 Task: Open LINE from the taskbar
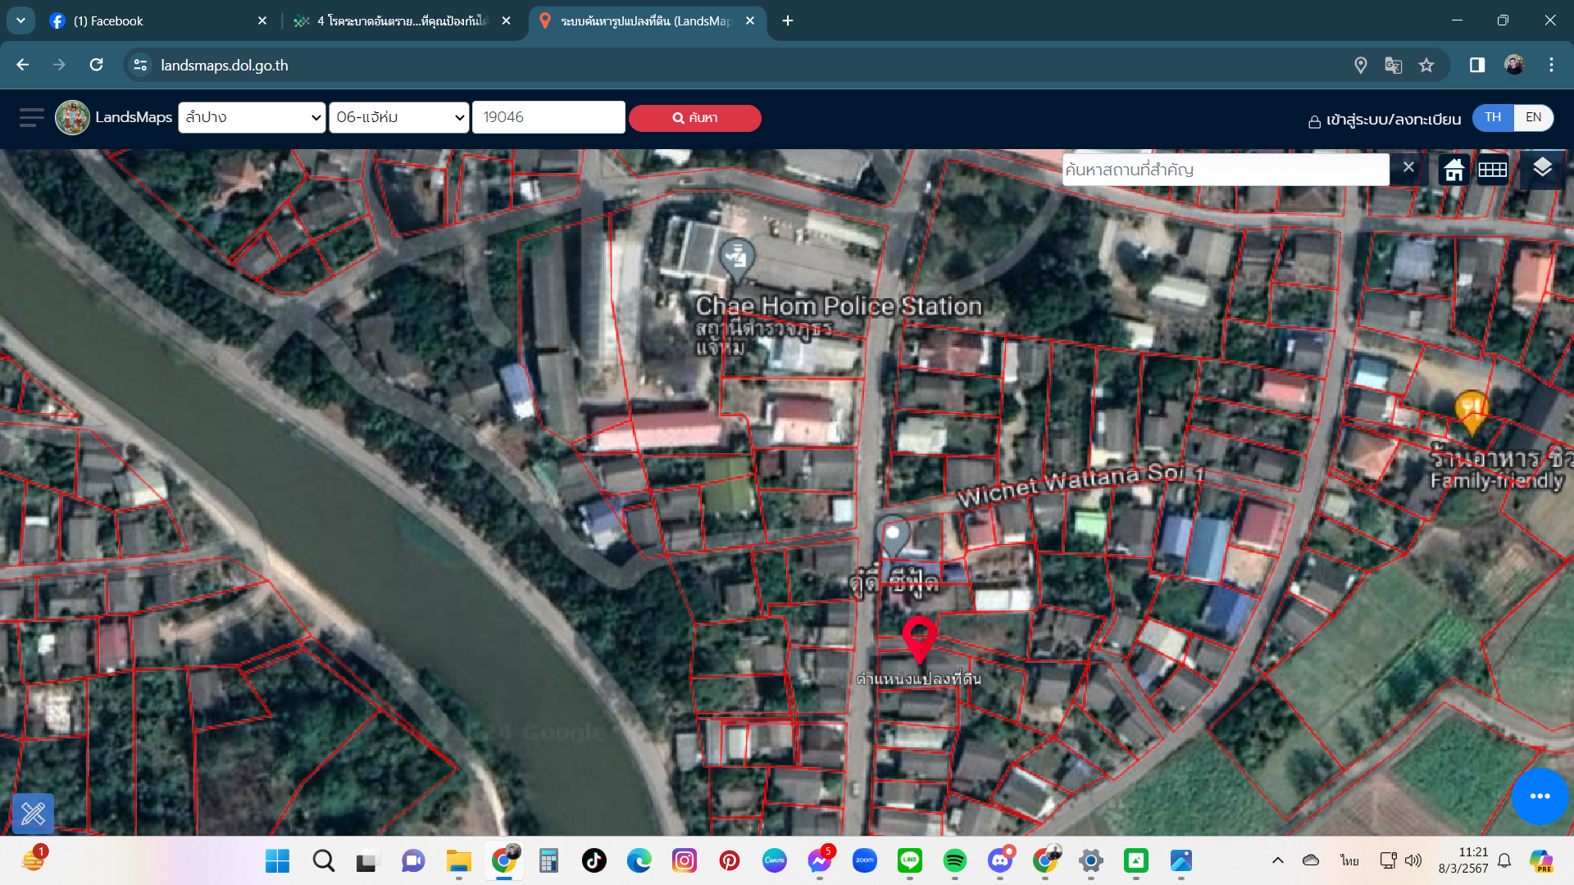(x=909, y=860)
